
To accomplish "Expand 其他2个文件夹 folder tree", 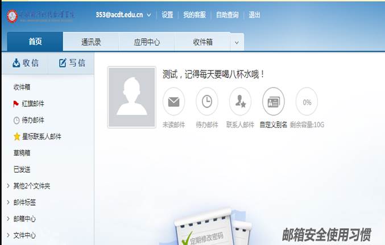I will (x=7, y=186).
